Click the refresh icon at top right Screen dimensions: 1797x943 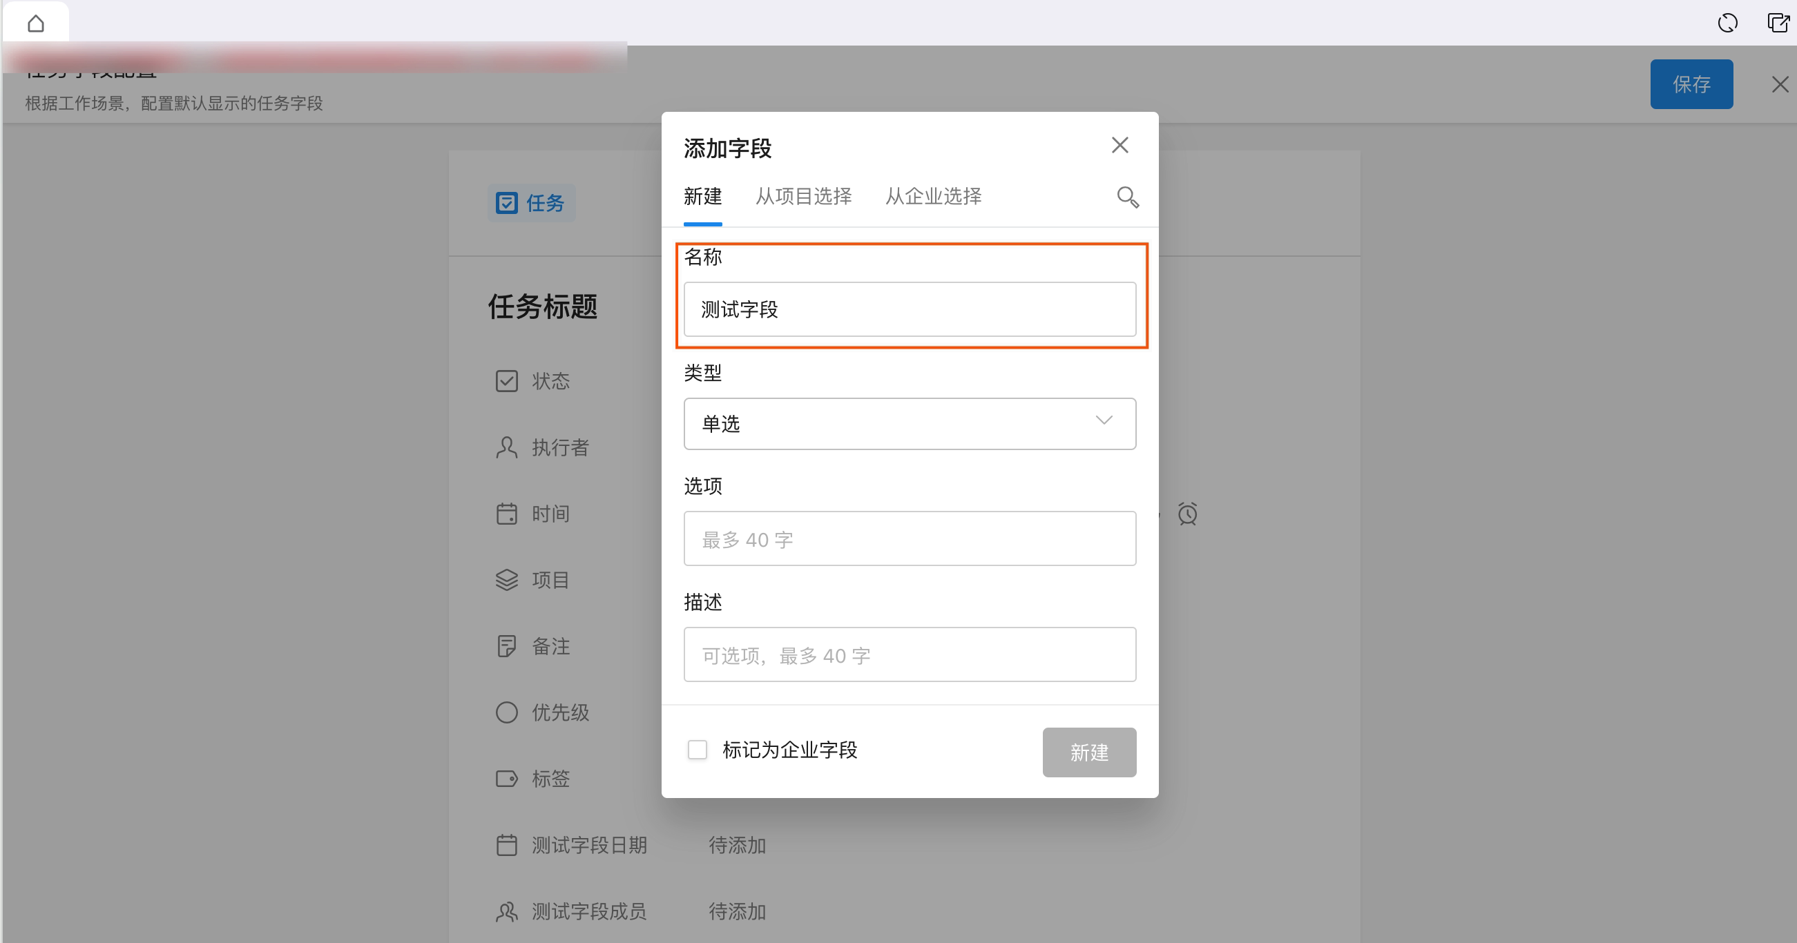(x=1727, y=23)
